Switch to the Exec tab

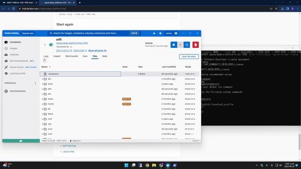[x=85, y=56]
